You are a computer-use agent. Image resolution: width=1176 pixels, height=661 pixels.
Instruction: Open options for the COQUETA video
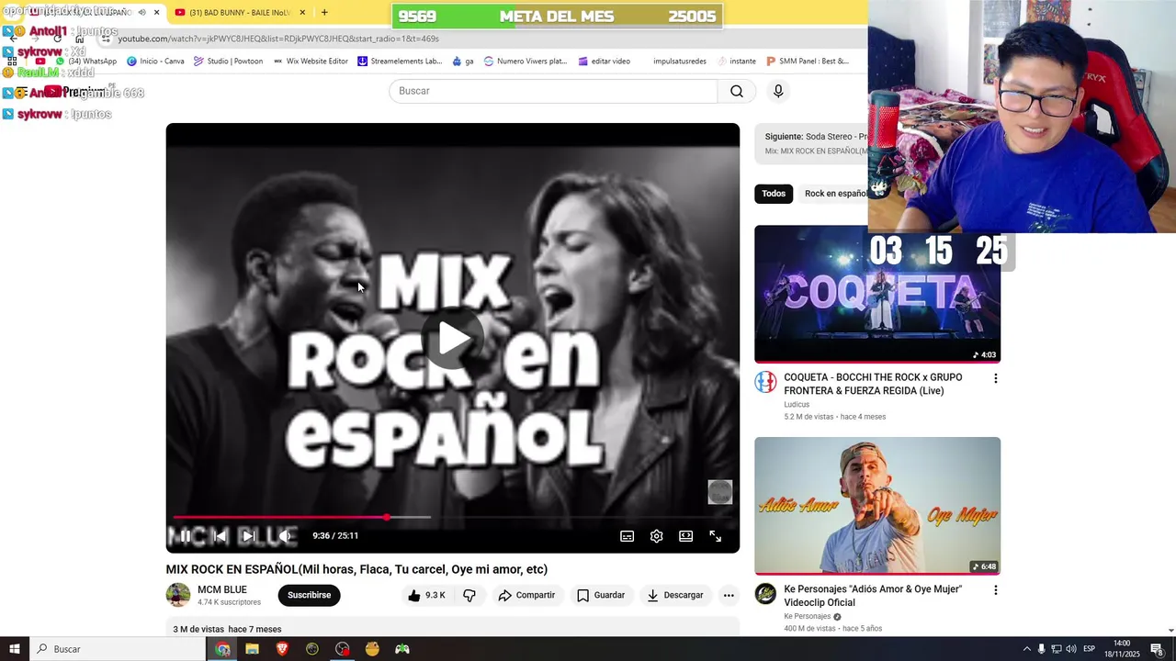click(x=995, y=378)
